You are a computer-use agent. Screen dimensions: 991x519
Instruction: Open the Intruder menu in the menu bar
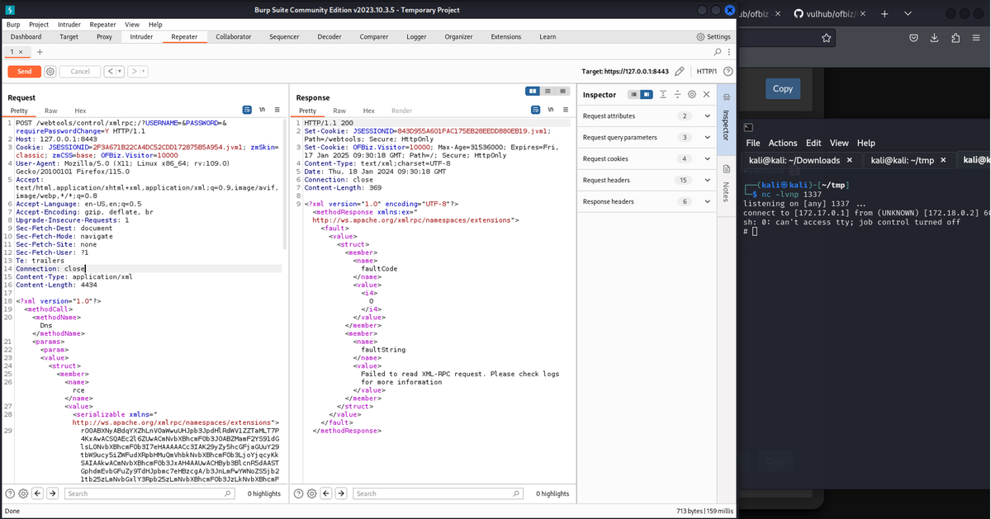[69, 25]
